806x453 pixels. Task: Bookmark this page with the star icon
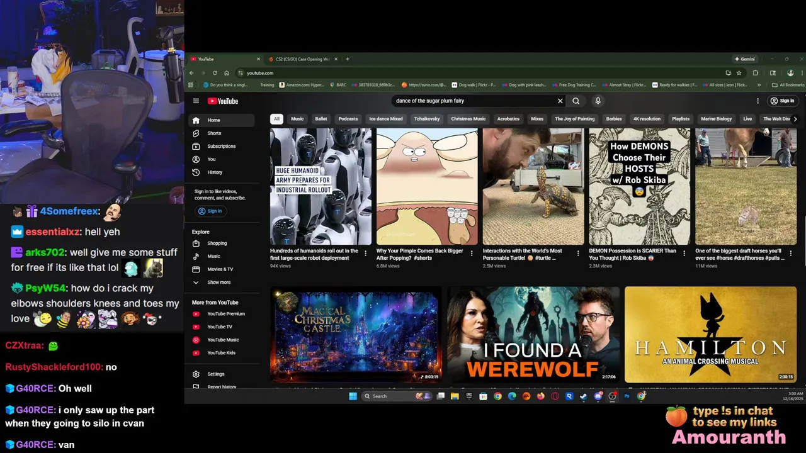click(739, 73)
